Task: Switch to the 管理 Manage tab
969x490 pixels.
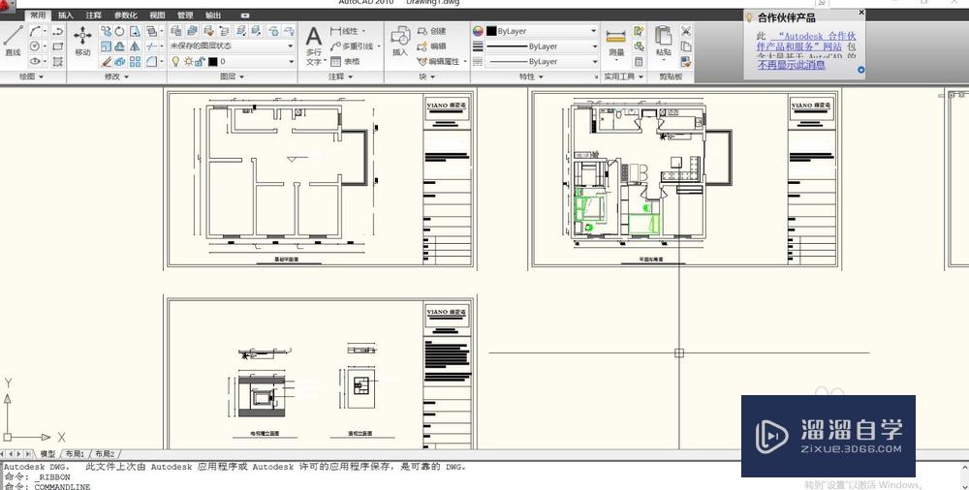Action: [185, 15]
